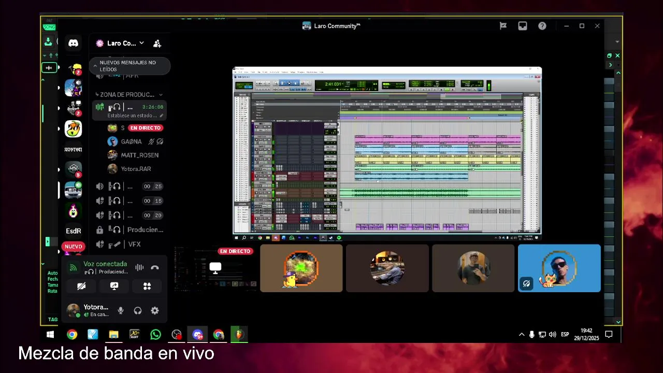Join the voice channel showing 00 15
This screenshot has height=373, width=663.
[x=129, y=201]
